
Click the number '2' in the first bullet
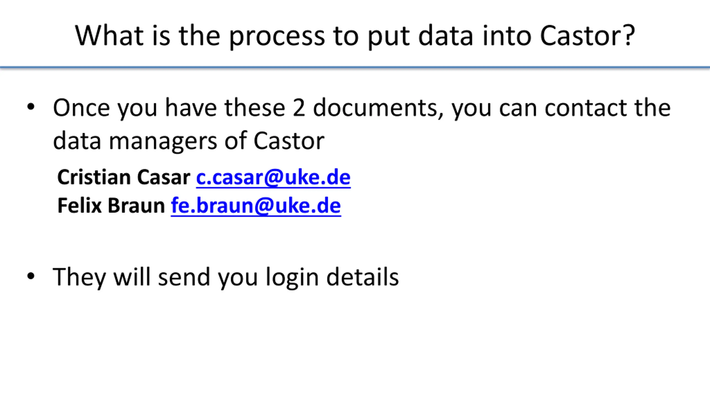tap(299, 108)
